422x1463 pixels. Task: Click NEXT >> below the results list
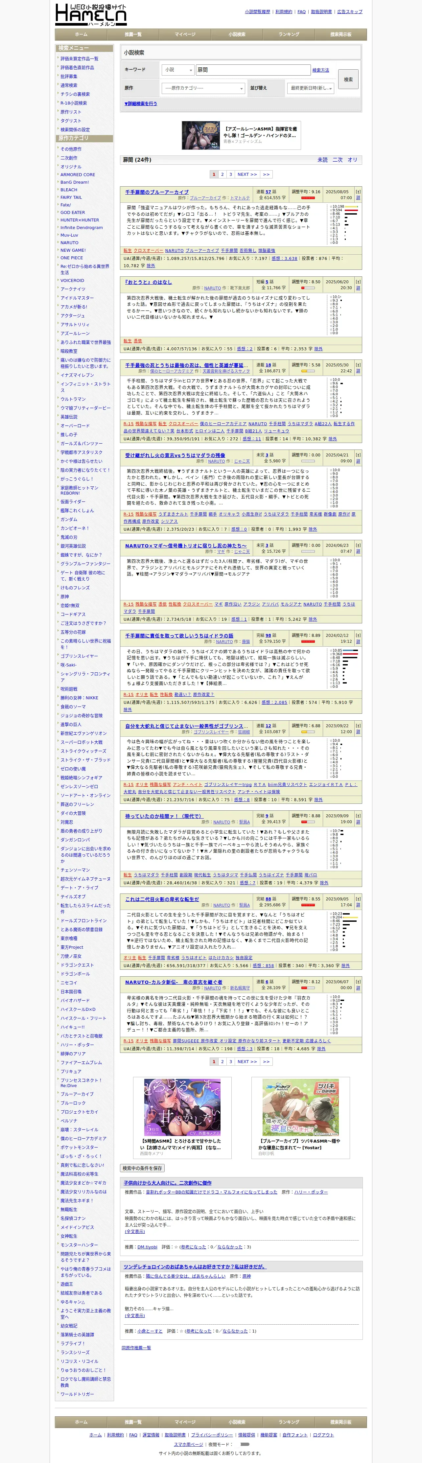click(247, 1061)
